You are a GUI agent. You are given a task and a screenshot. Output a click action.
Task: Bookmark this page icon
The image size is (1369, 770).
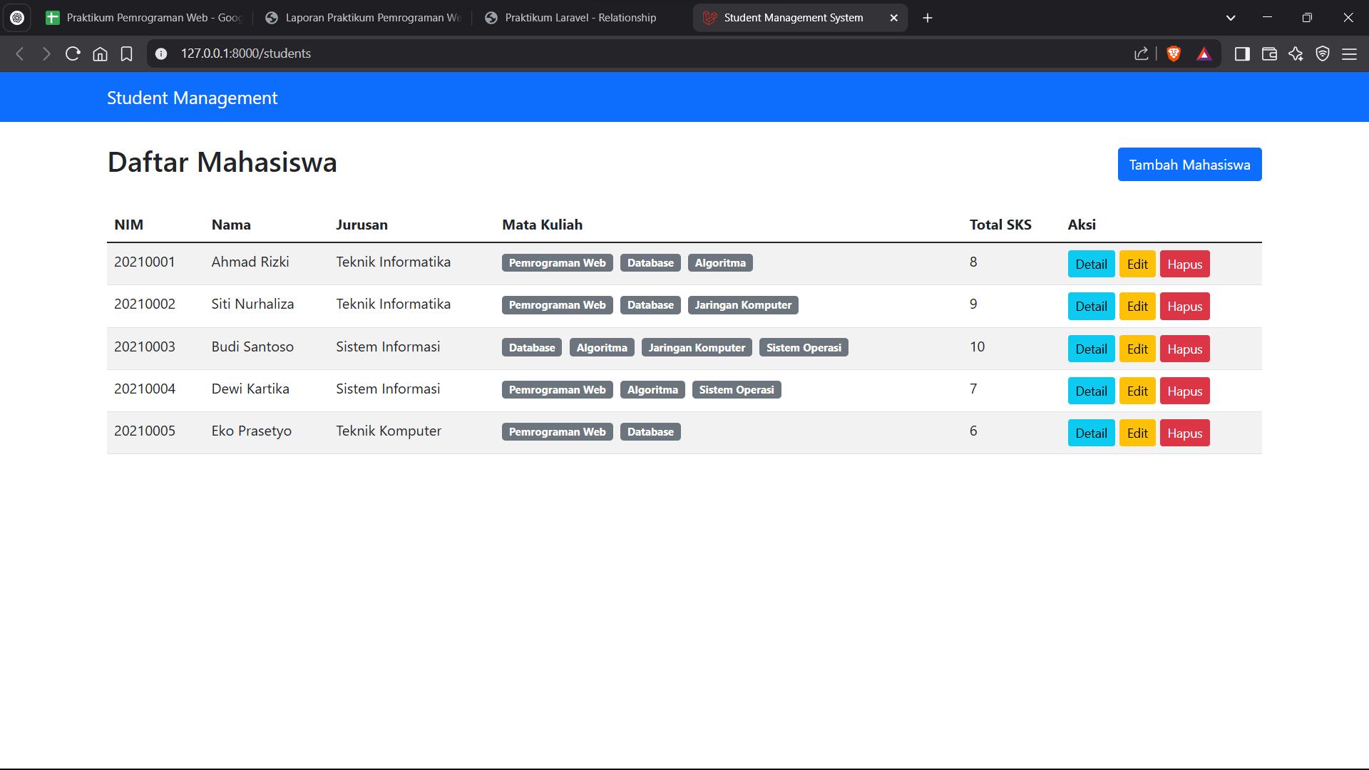pyautogui.click(x=127, y=53)
